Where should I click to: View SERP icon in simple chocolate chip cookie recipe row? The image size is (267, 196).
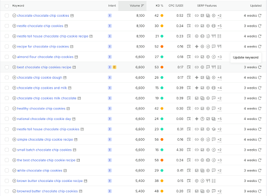coord(189,140)
